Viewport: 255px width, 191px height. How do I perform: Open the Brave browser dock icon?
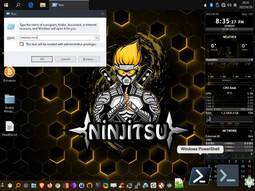click(x=42, y=185)
